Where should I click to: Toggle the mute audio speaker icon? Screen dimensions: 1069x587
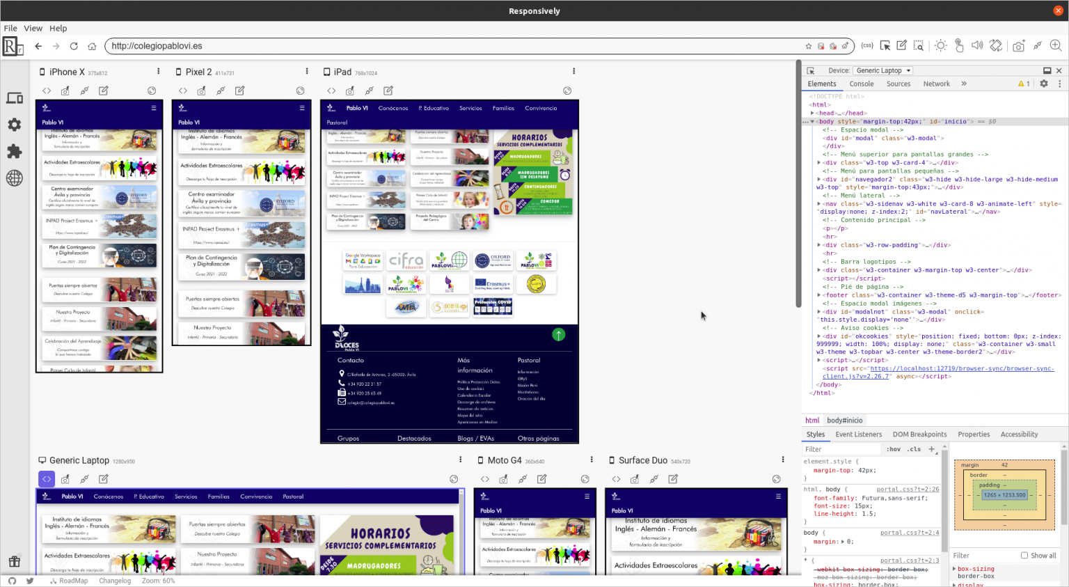pos(977,46)
